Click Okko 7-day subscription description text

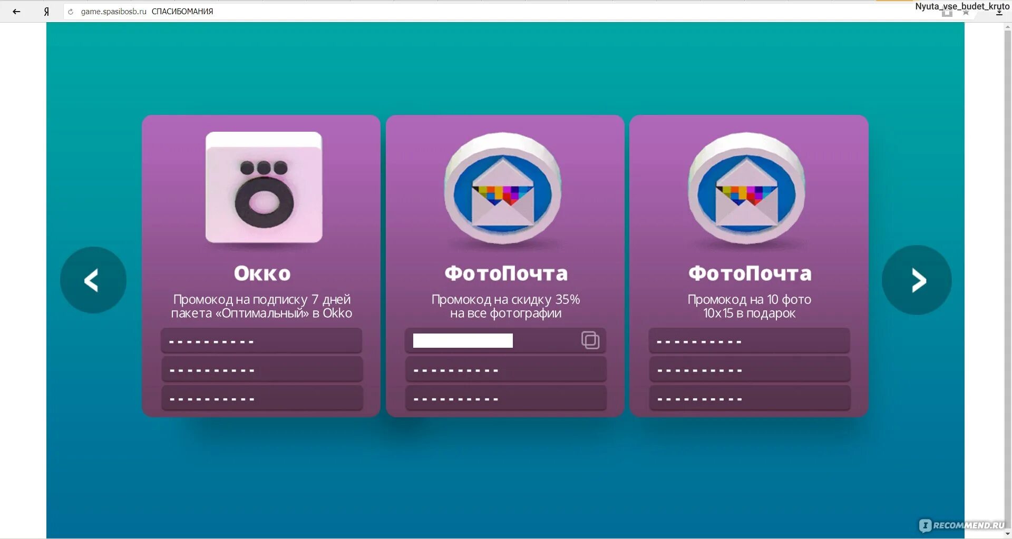261,306
